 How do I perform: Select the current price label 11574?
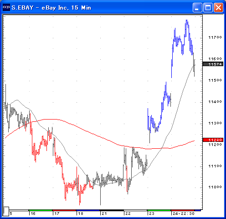coord(213,64)
